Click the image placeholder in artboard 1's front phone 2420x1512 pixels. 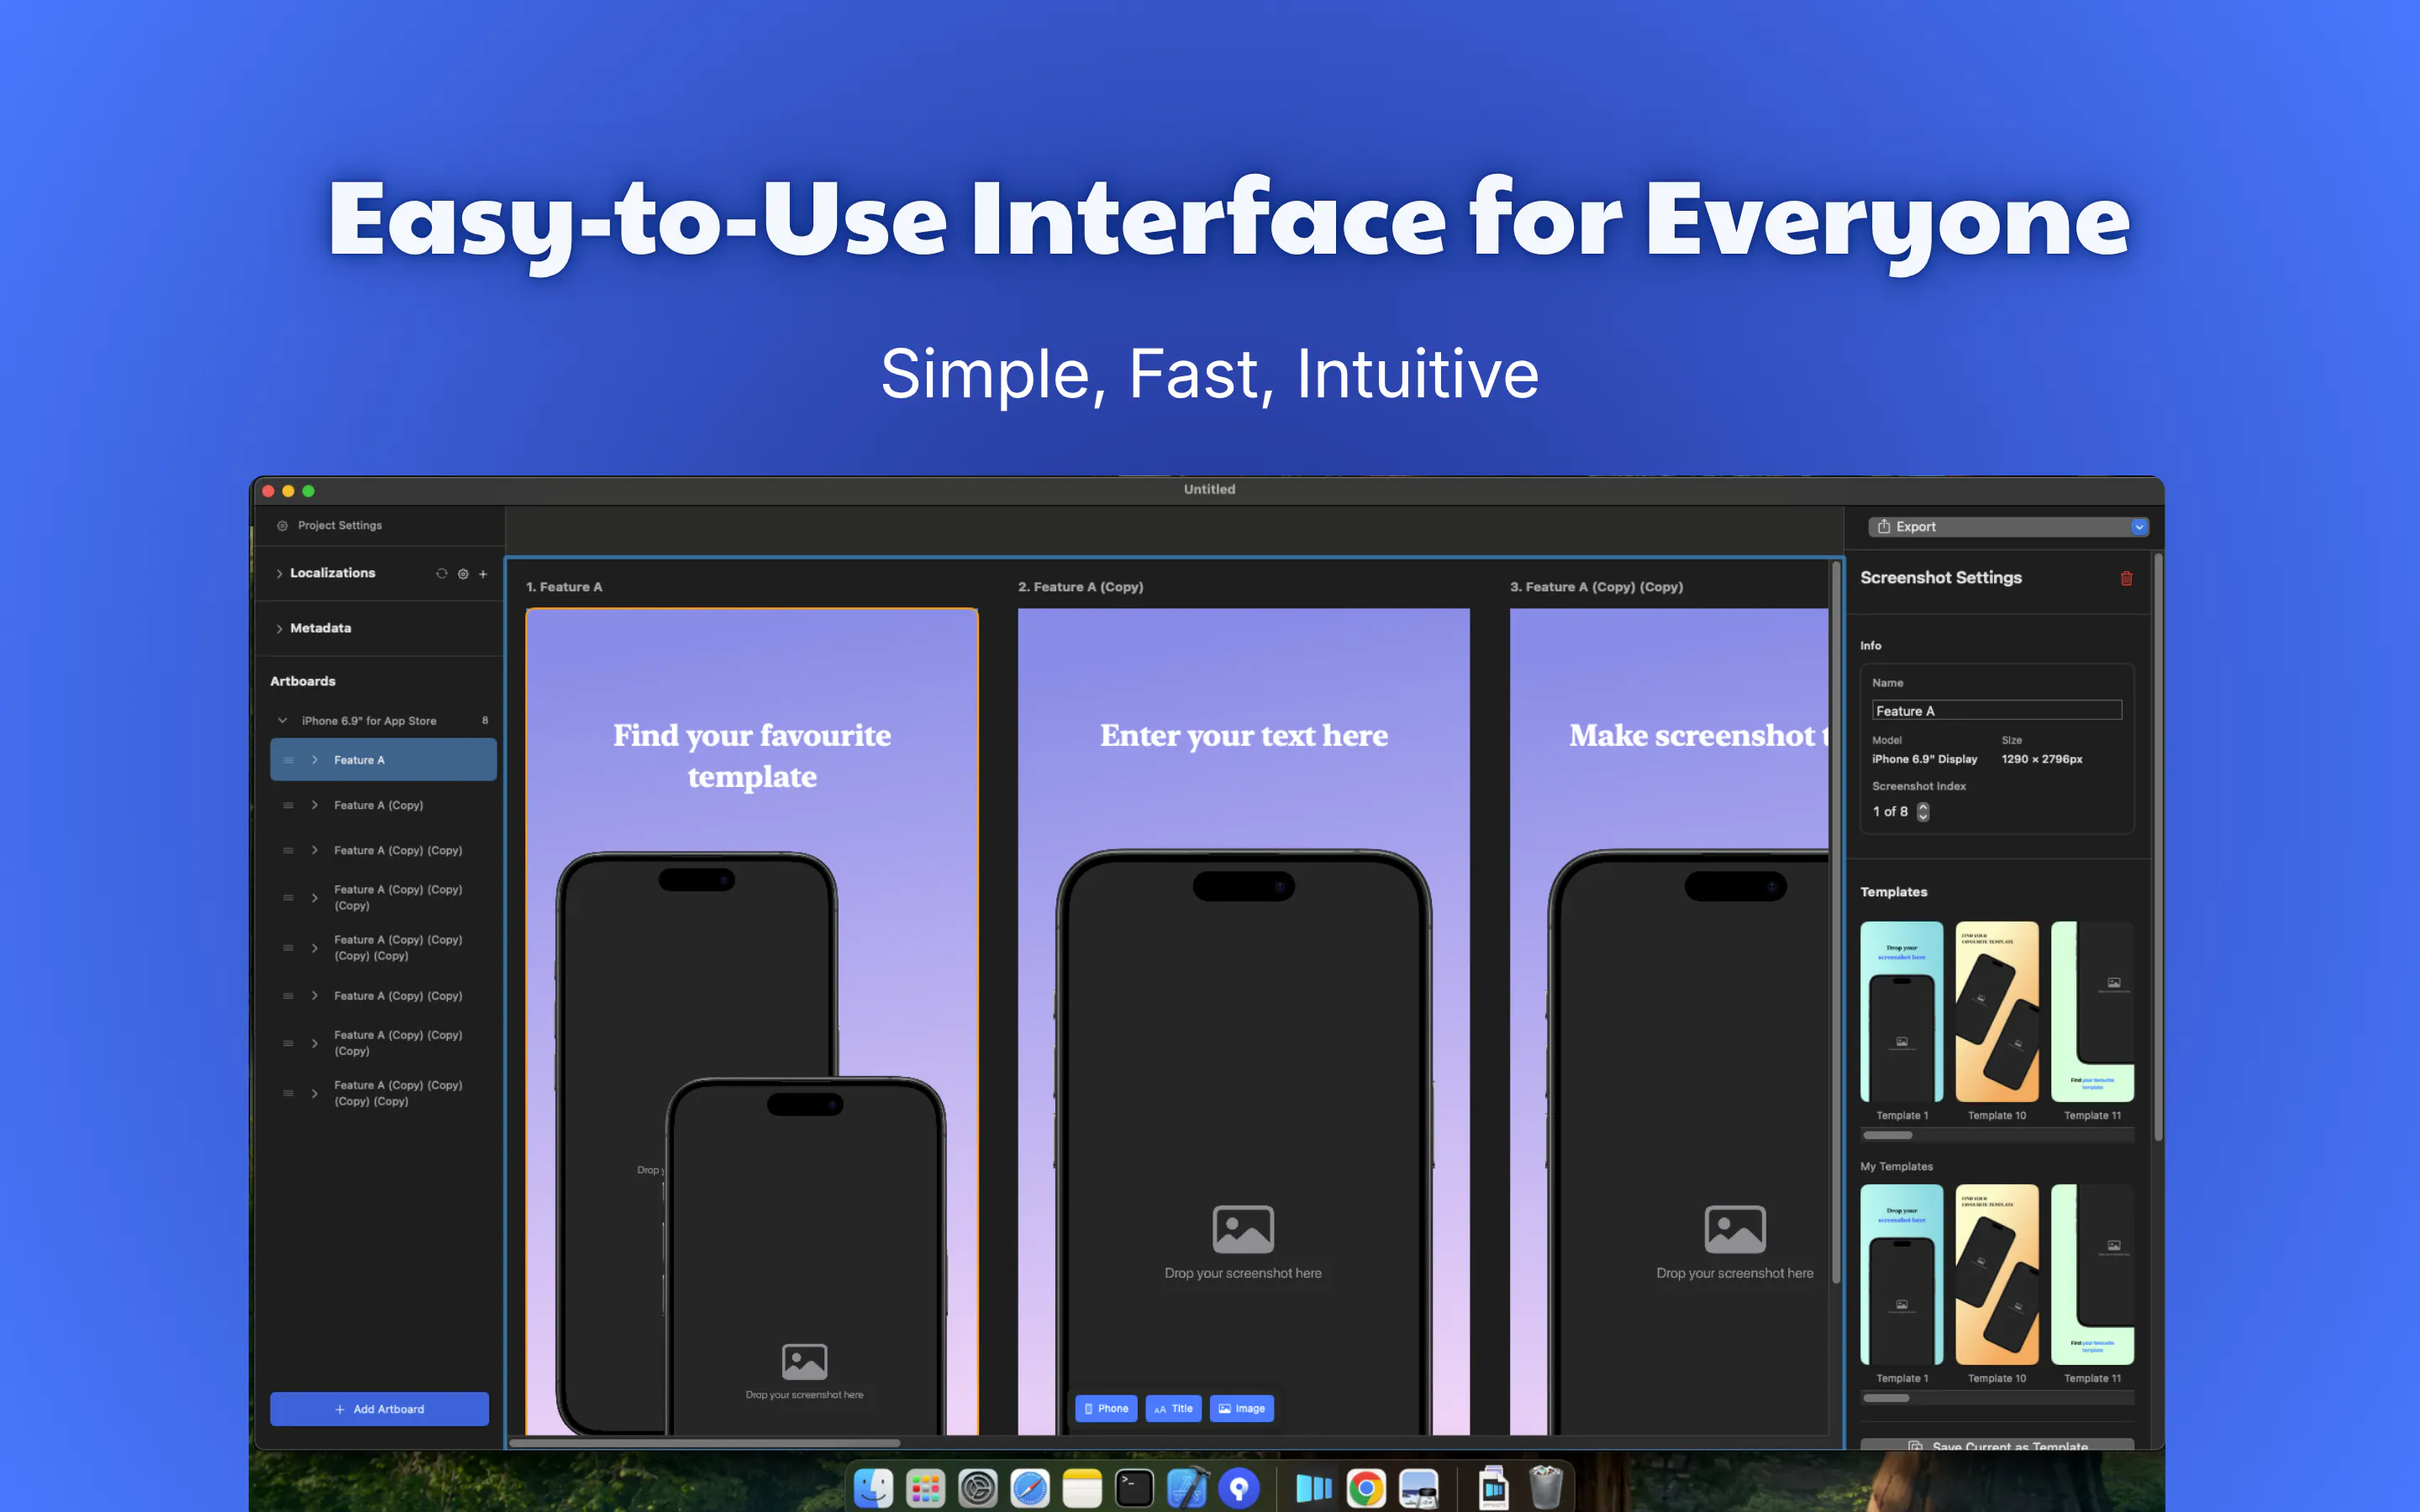click(x=804, y=1361)
